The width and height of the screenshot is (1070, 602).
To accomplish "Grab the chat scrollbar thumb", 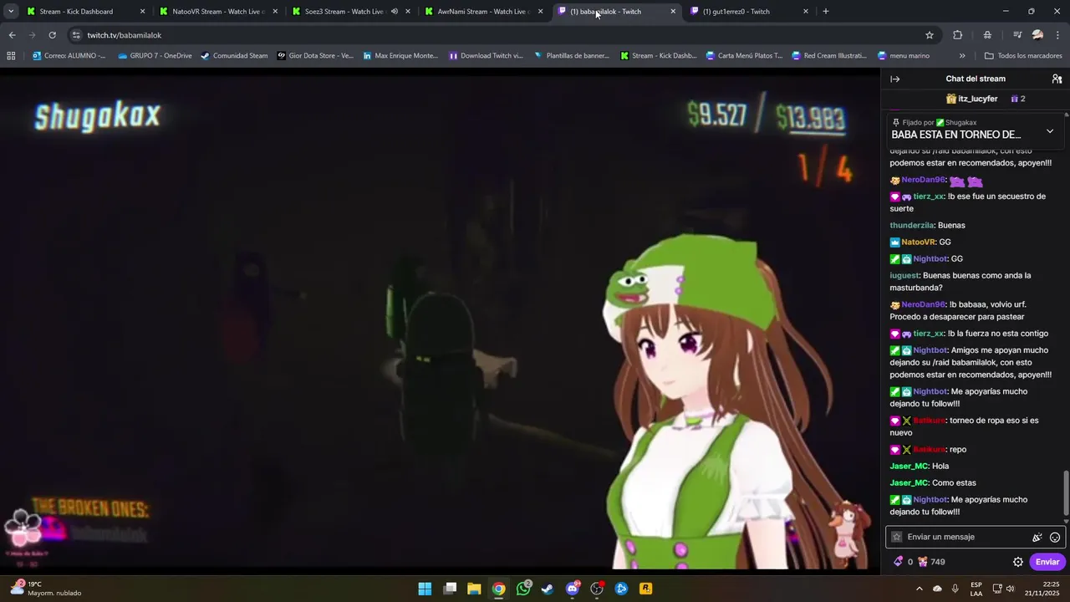I will [1065, 493].
